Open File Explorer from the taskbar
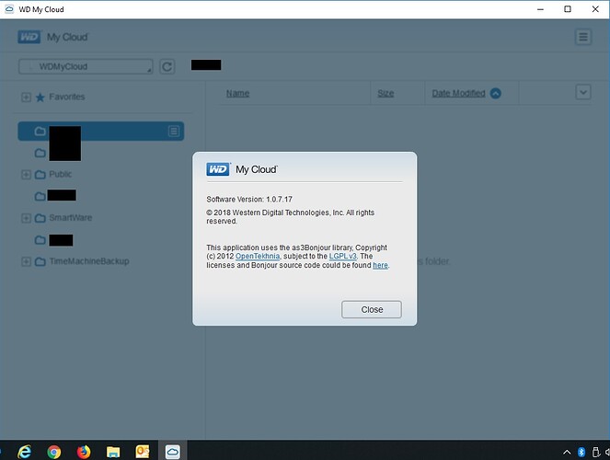Screen dimensions: 610x460 (x=113, y=452)
